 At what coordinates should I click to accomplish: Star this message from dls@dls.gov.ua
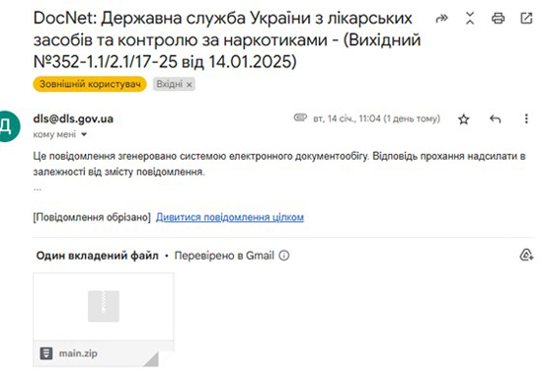coord(464,119)
